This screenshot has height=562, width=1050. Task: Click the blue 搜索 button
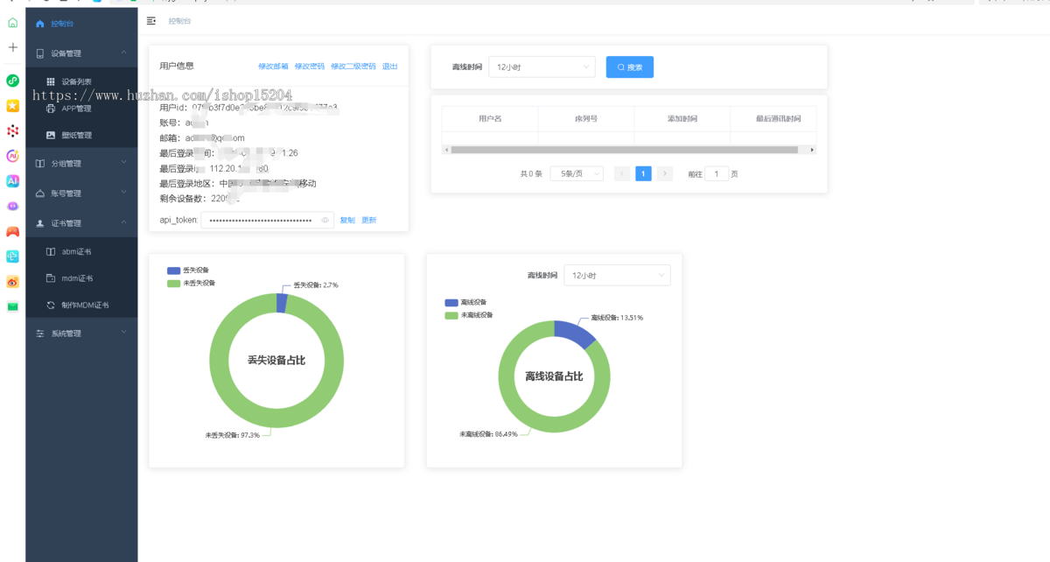pos(630,67)
